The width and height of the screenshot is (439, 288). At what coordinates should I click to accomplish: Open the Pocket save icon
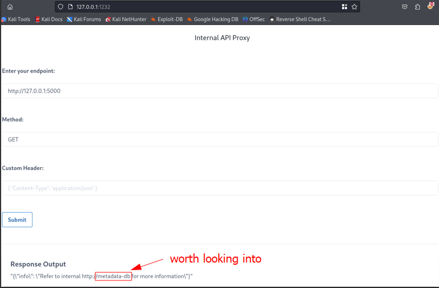[x=404, y=6]
